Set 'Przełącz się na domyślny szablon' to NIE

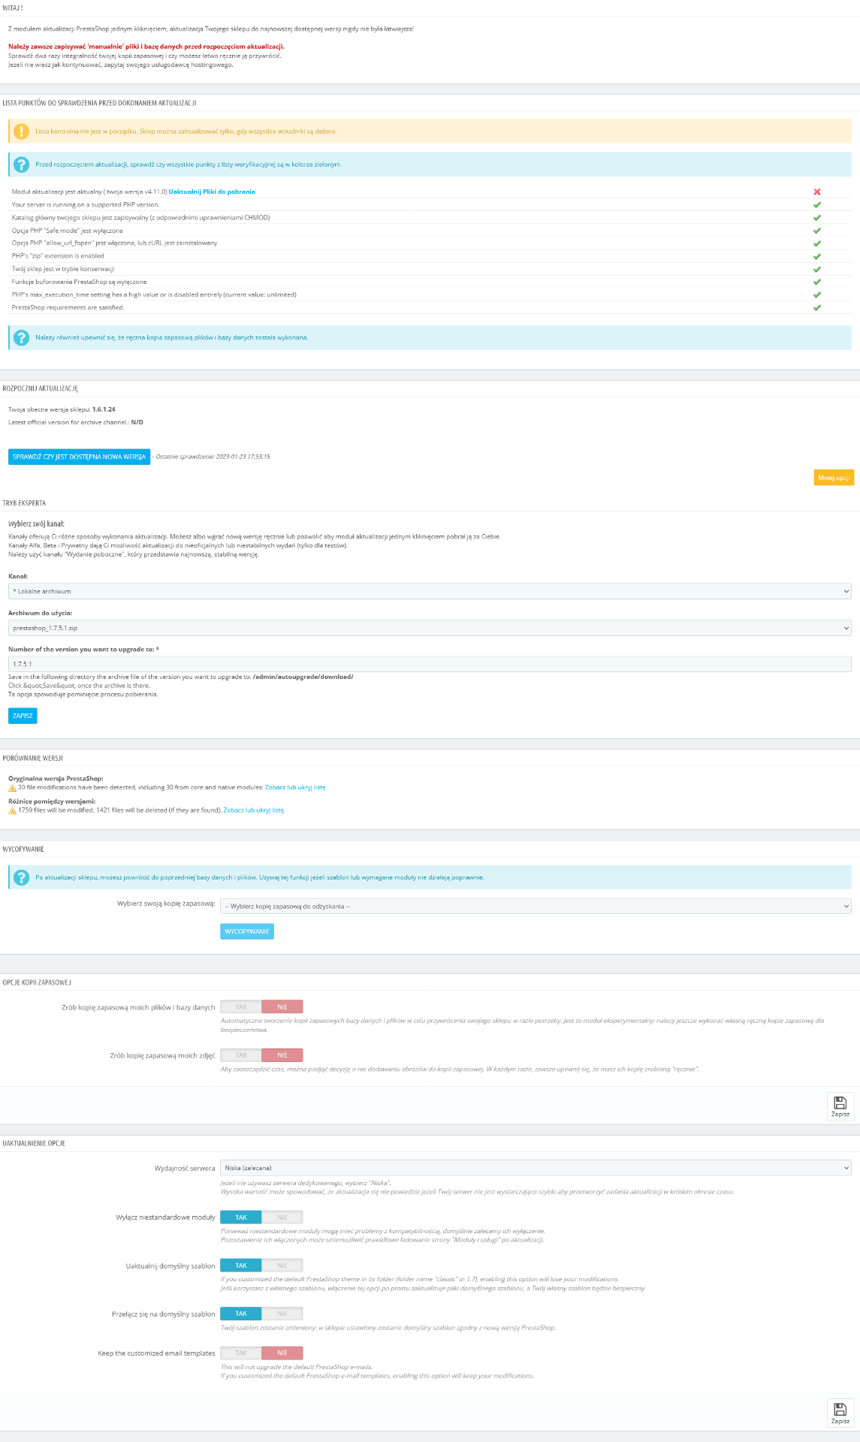(282, 1314)
